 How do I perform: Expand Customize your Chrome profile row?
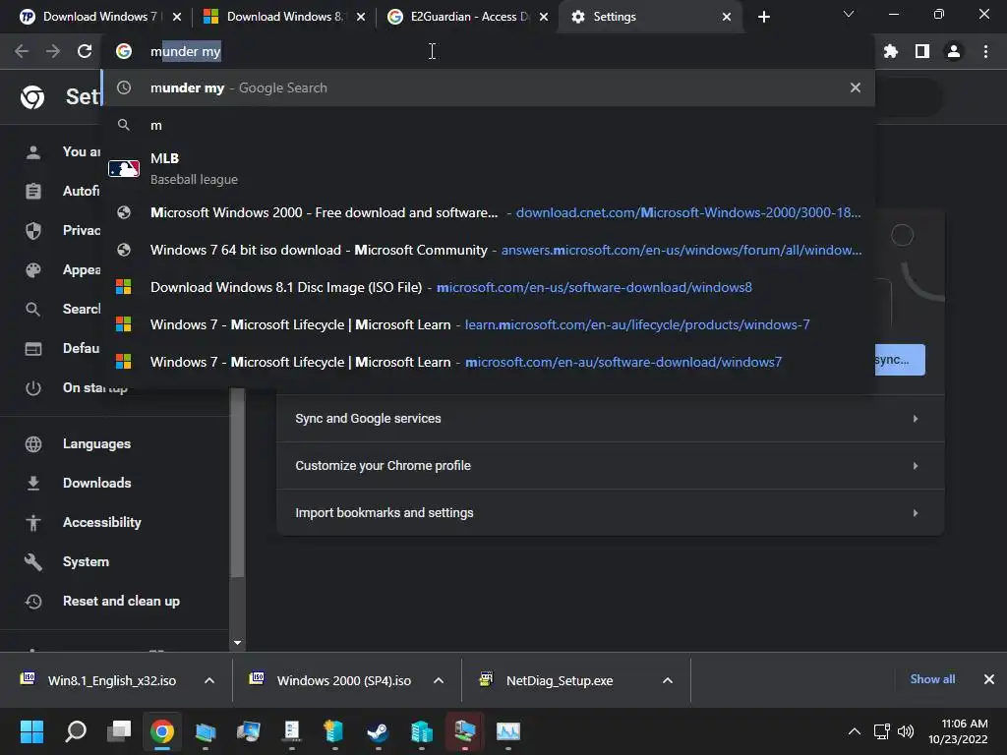[x=610, y=465]
